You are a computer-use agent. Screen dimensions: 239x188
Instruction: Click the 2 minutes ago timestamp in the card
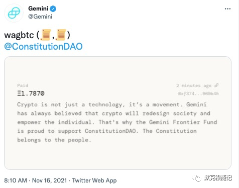point(194,86)
